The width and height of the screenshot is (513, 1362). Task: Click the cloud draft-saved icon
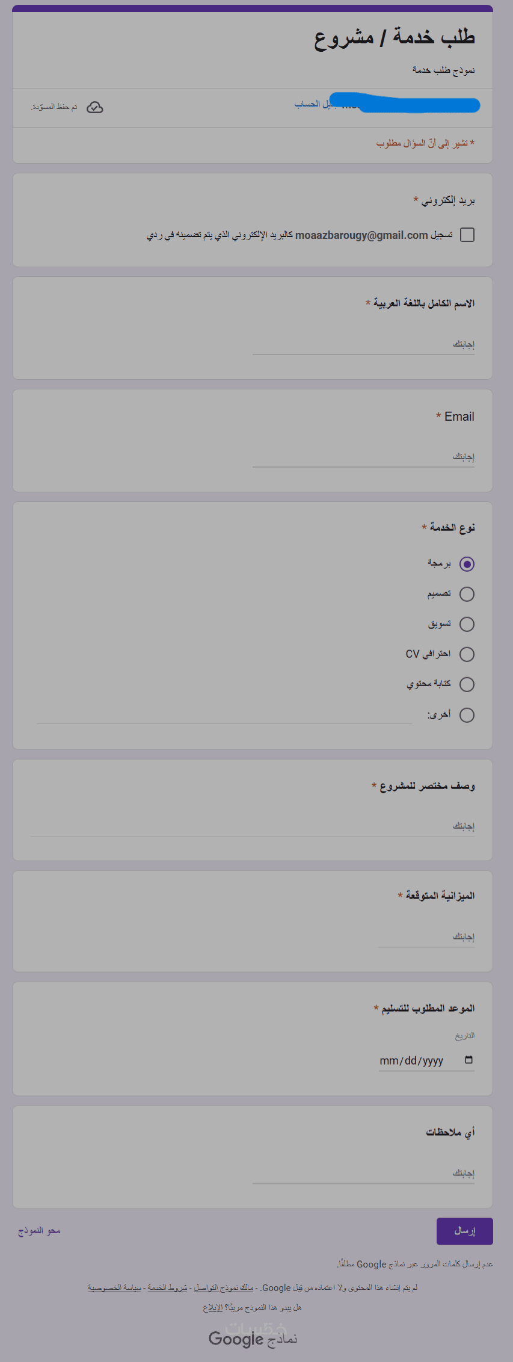pos(95,107)
